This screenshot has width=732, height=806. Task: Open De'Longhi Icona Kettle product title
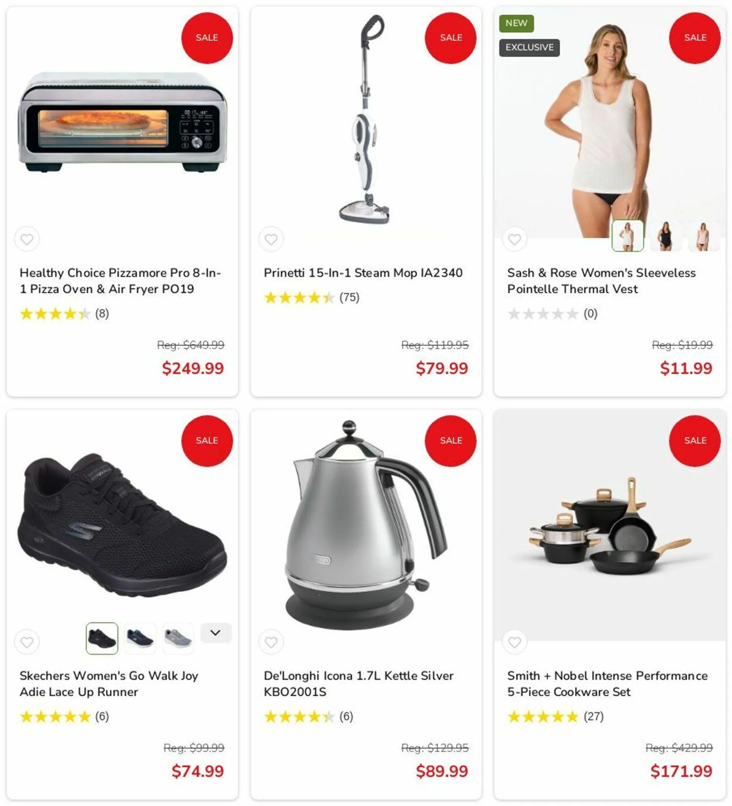point(359,684)
